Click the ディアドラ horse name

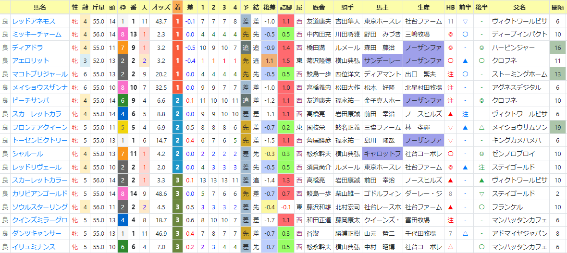click(27, 48)
